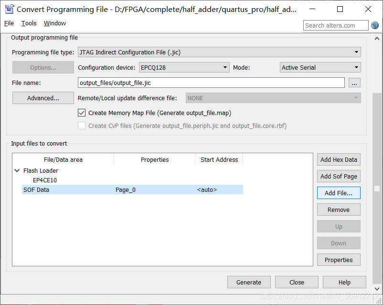Click the vertical scrollbar up arrow
This screenshot has height=305, width=383.
[377, 39]
